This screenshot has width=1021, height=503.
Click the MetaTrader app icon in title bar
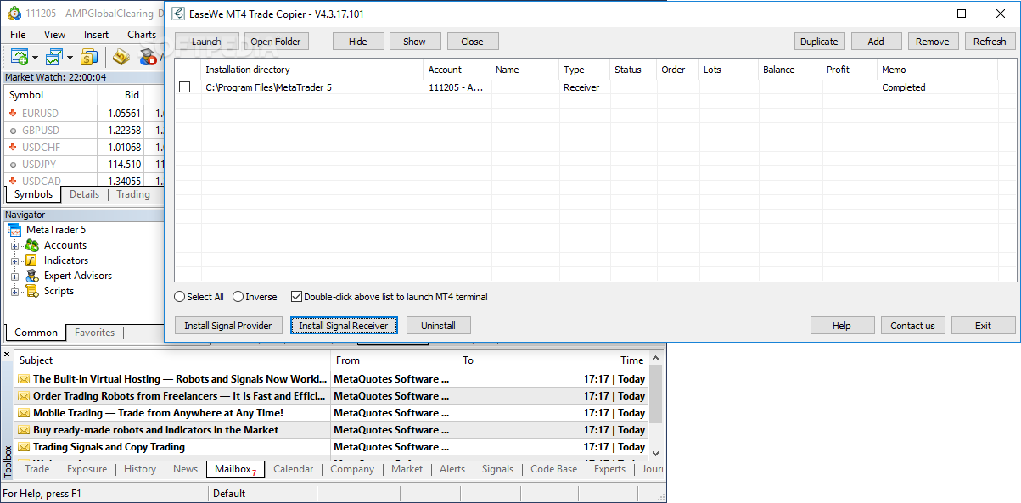click(x=13, y=14)
